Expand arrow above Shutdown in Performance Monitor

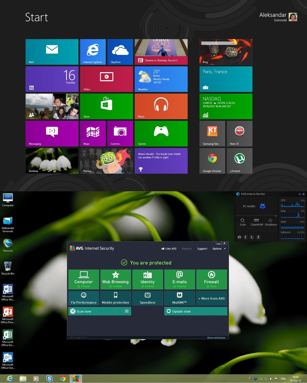pyautogui.click(x=276, y=216)
